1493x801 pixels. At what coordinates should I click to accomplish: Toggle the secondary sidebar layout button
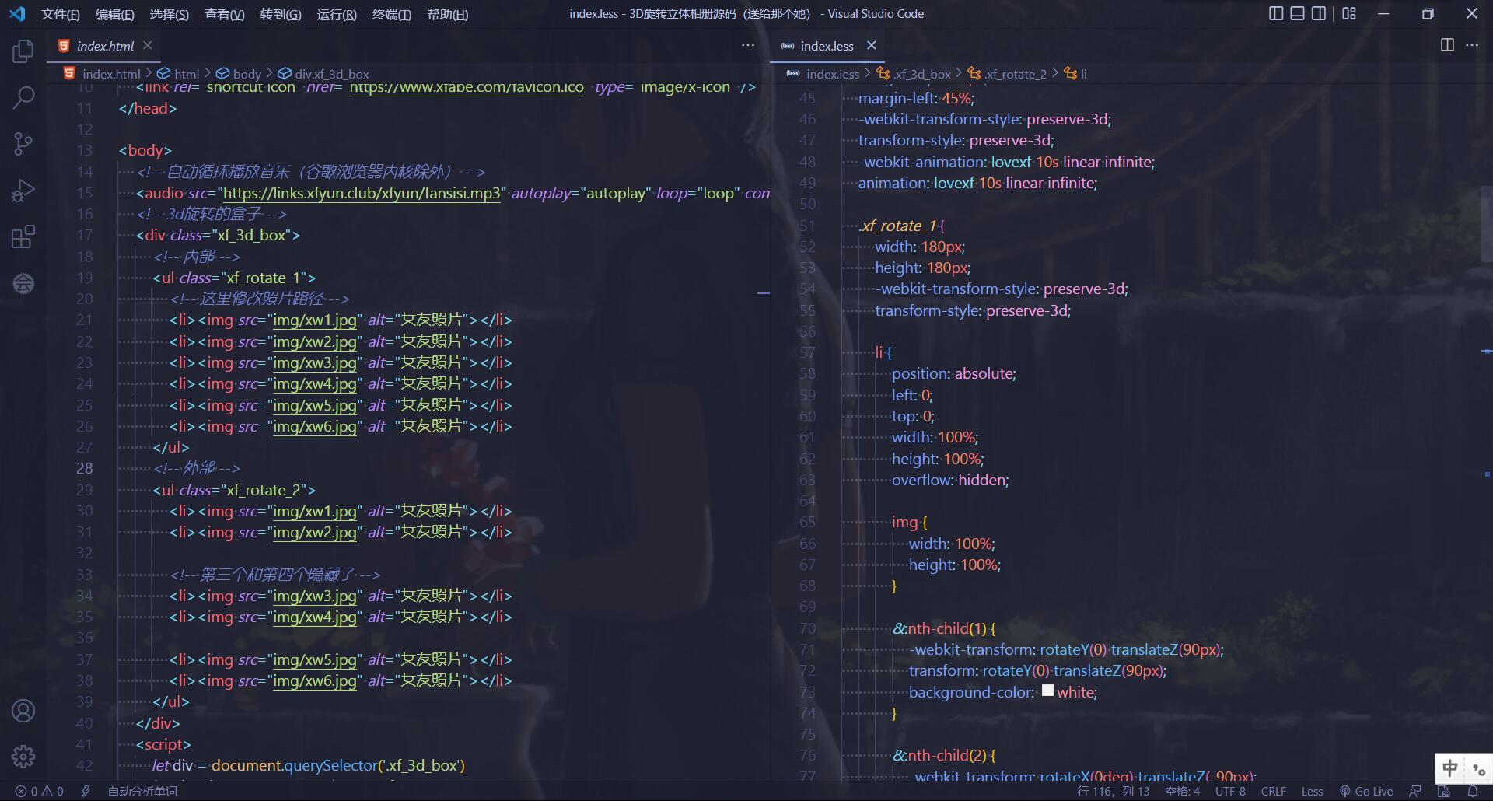[x=1319, y=13]
